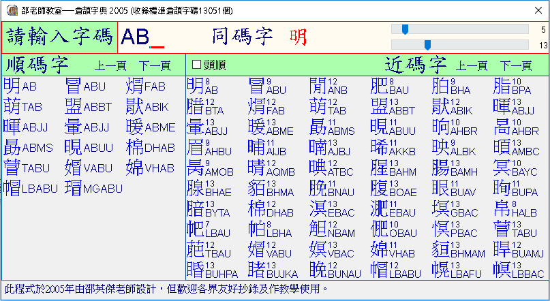Pick the 腥 BAHM entry in 近碼字
550x301 pixels.
point(393,168)
